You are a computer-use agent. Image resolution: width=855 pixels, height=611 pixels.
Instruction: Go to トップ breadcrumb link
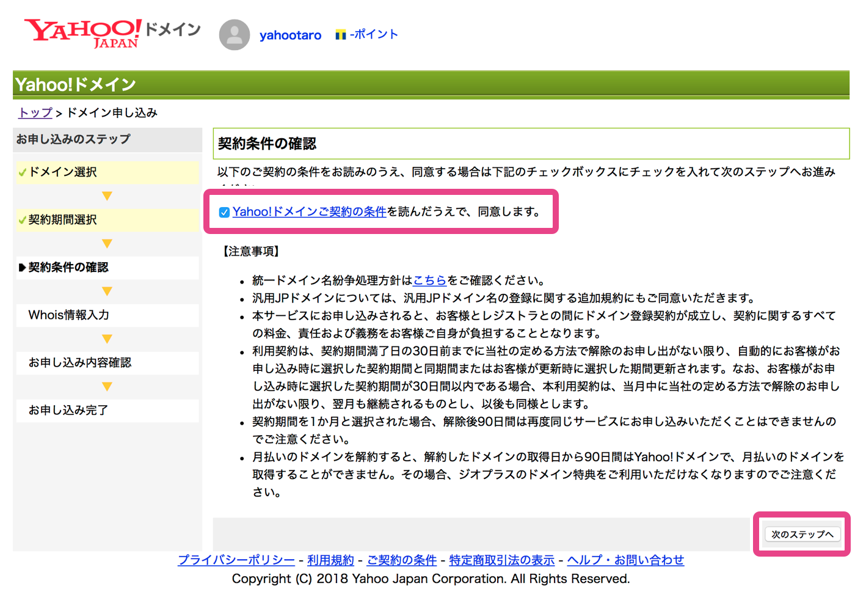coord(35,113)
